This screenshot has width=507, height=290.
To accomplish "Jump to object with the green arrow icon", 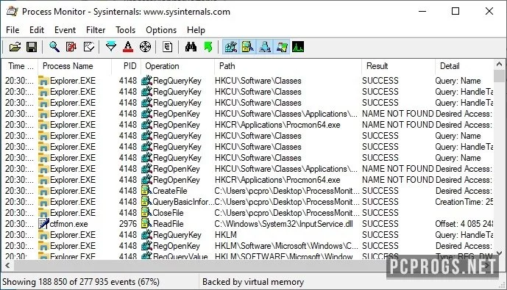I will pyautogui.click(x=208, y=47).
